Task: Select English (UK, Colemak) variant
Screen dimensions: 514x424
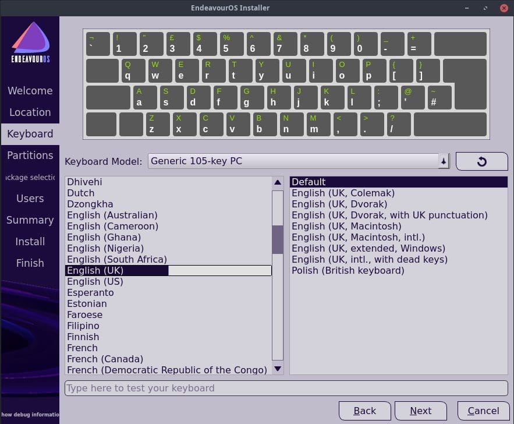Action: (399, 193)
